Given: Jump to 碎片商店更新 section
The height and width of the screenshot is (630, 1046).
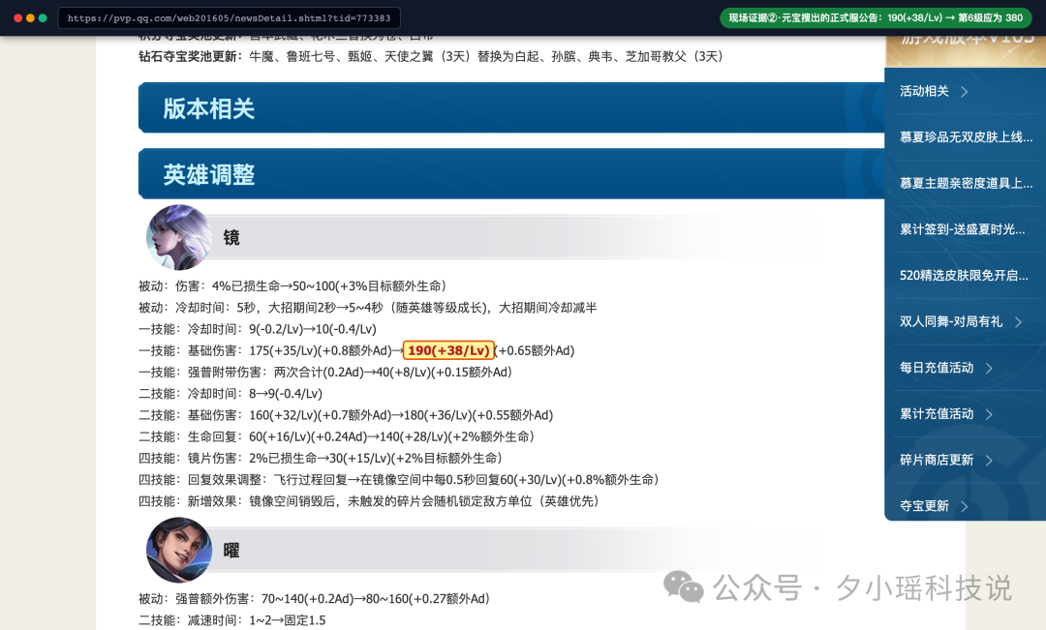Looking at the screenshot, I should pyautogui.click(x=937, y=460).
